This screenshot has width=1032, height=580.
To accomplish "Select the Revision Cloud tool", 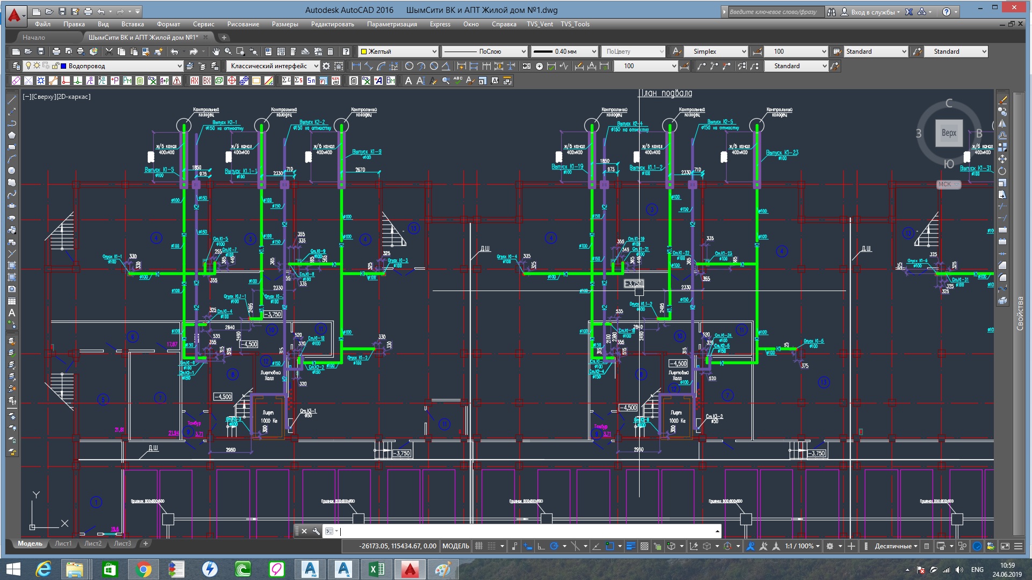I will click(x=12, y=183).
